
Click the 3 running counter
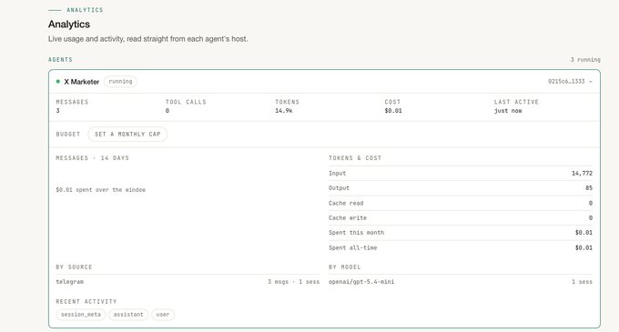585,59
